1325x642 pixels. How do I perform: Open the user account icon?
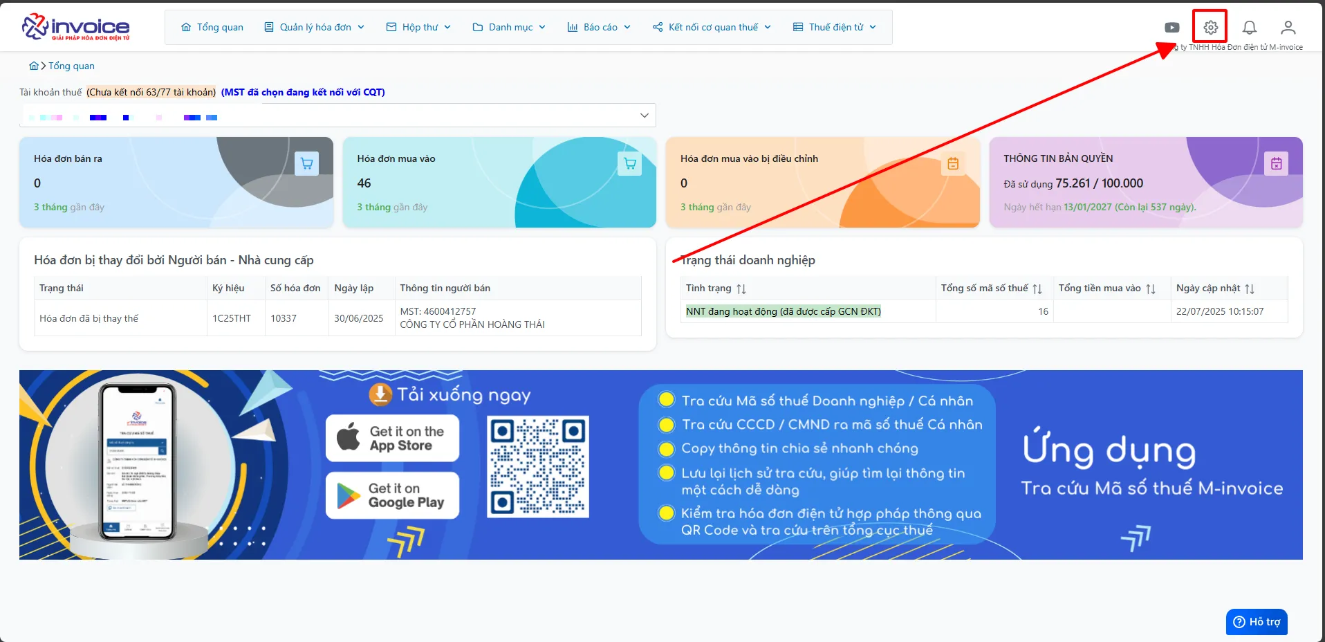[x=1288, y=27]
